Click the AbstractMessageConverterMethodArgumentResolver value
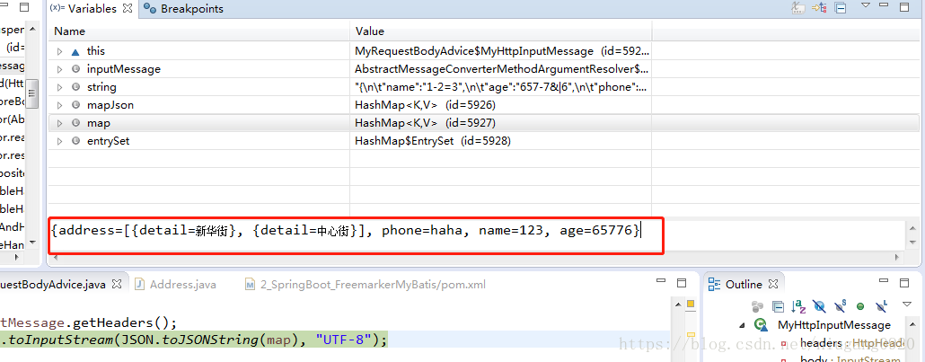Viewport: 925px width, 362px height. [501, 70]
